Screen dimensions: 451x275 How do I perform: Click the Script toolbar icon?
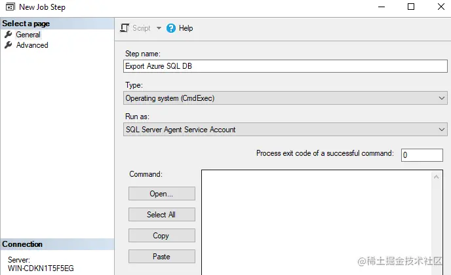tap(125, 28)
